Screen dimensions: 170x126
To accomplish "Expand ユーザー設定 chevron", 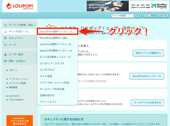I will 35,54.
